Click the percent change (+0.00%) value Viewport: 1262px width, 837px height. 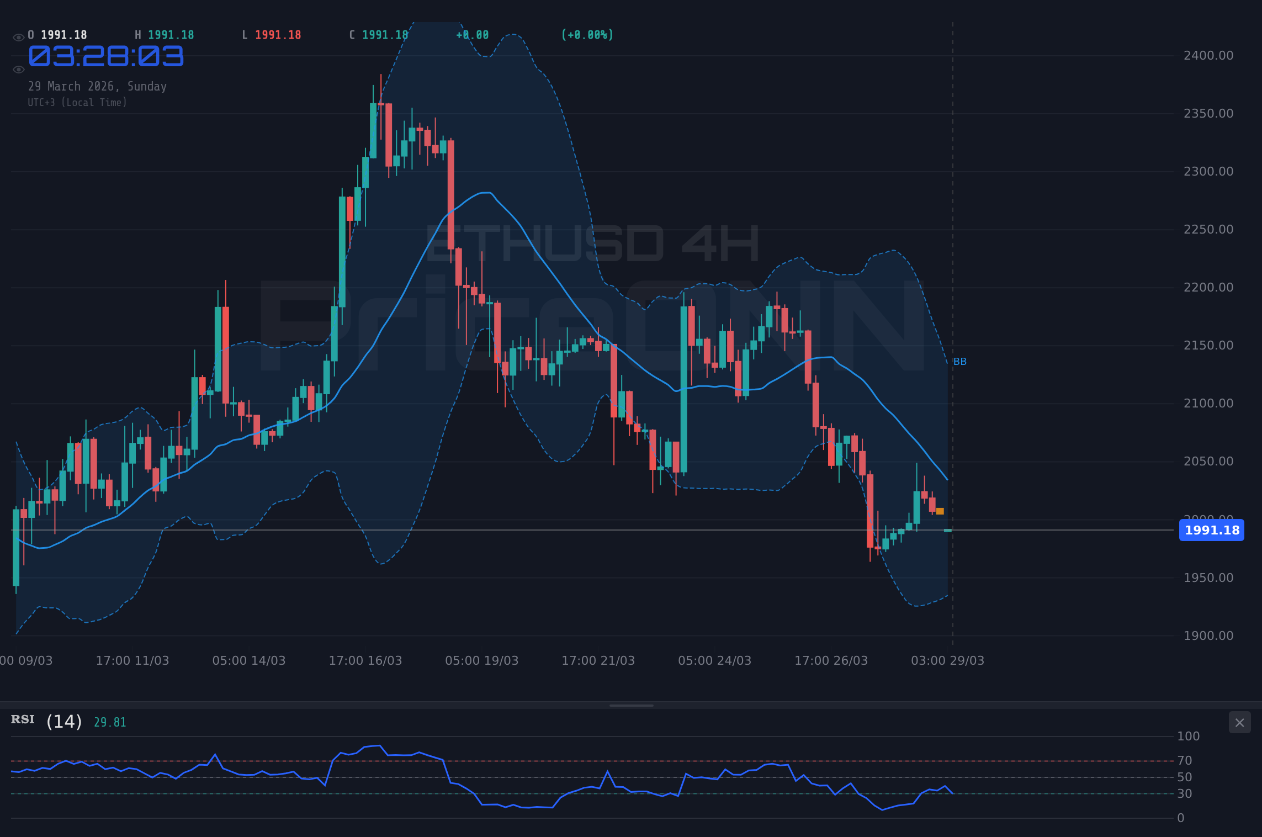click(x=587, y=34)
